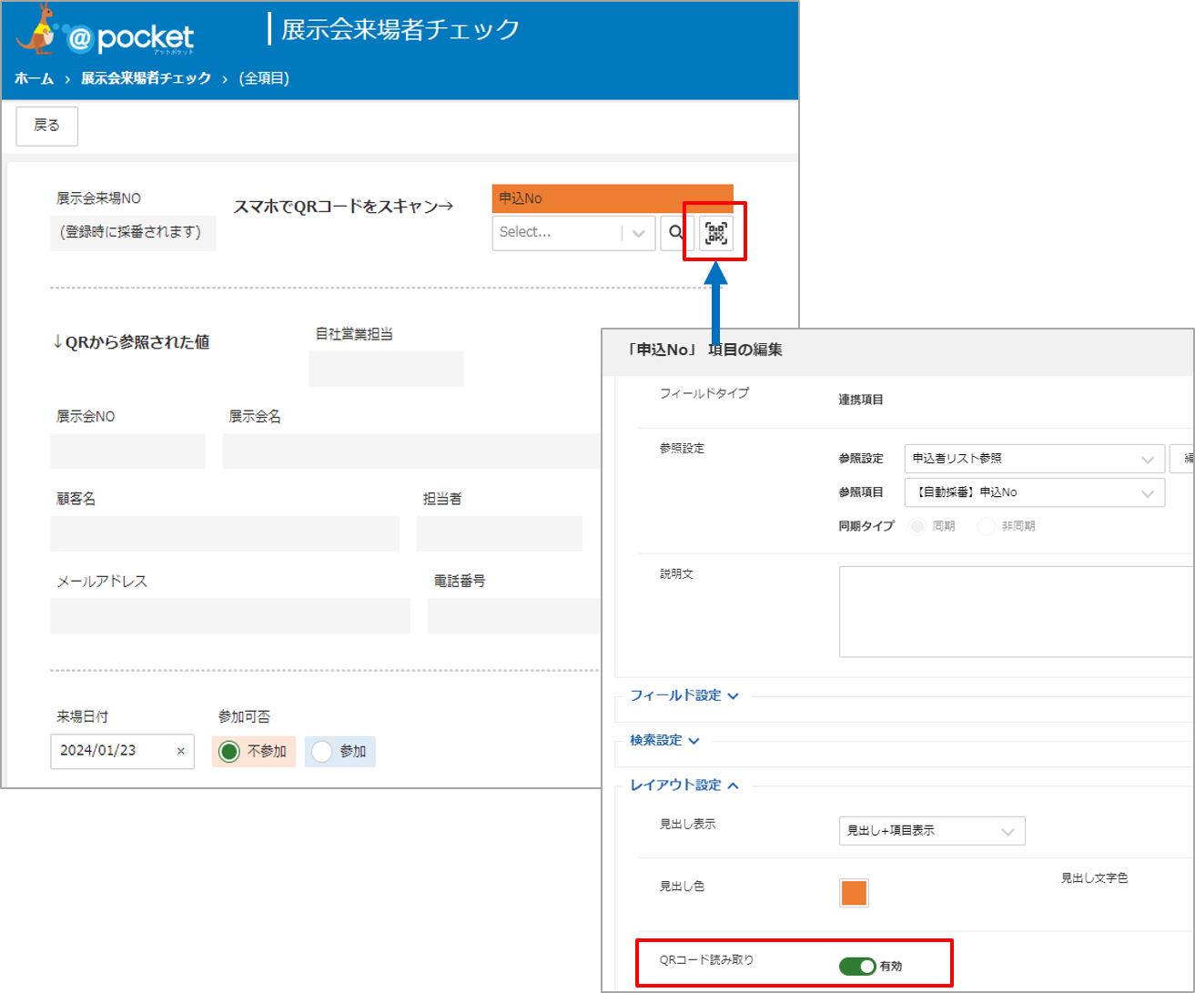This screenshot has width=1195, height=993.
Task: Expand the 検索設定 section
Action: click(664, 740)
